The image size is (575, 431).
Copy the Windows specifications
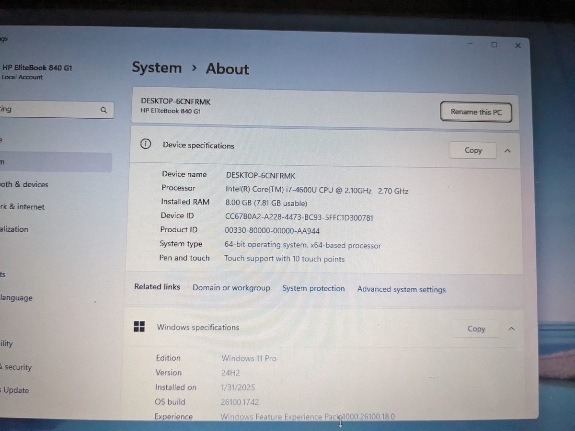476,329
